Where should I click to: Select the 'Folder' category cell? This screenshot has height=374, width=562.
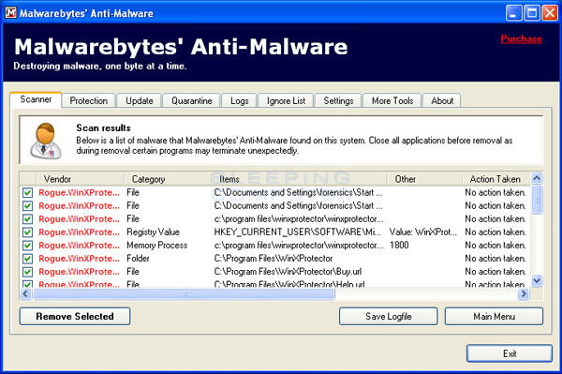[138, 259]
